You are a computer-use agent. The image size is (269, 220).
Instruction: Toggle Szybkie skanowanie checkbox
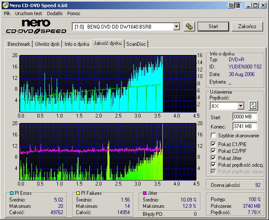[x=213, y=135]
